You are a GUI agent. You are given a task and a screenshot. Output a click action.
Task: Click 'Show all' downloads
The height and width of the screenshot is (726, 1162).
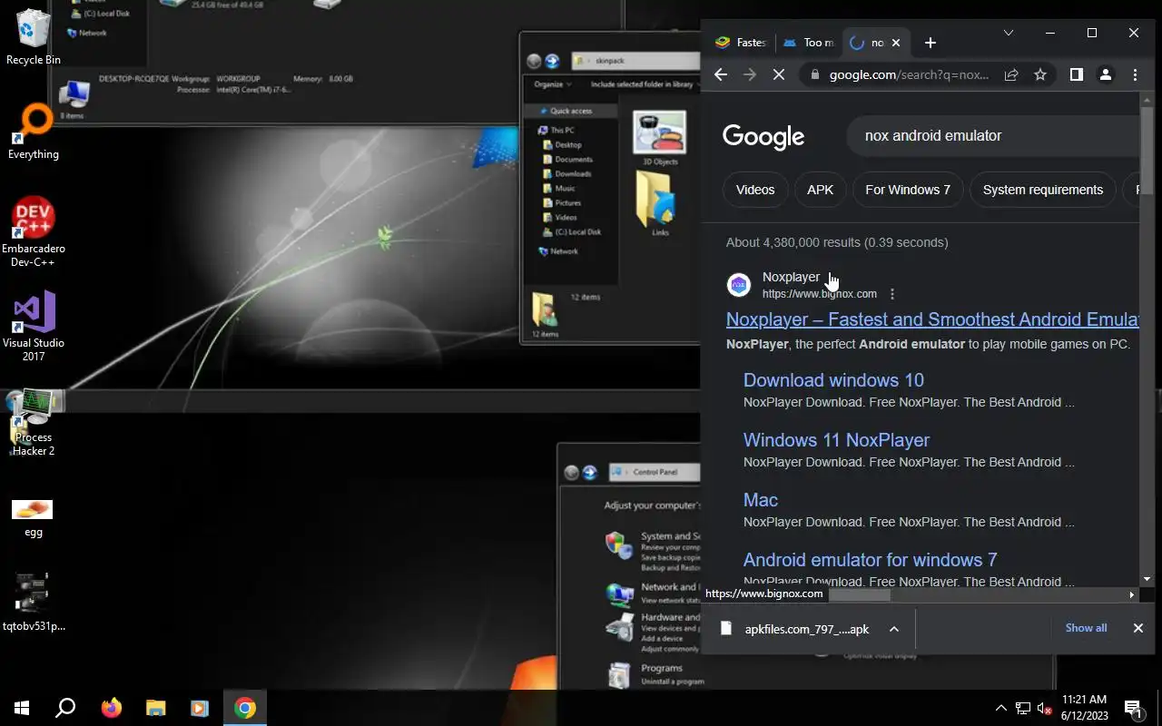[1086, 628]
